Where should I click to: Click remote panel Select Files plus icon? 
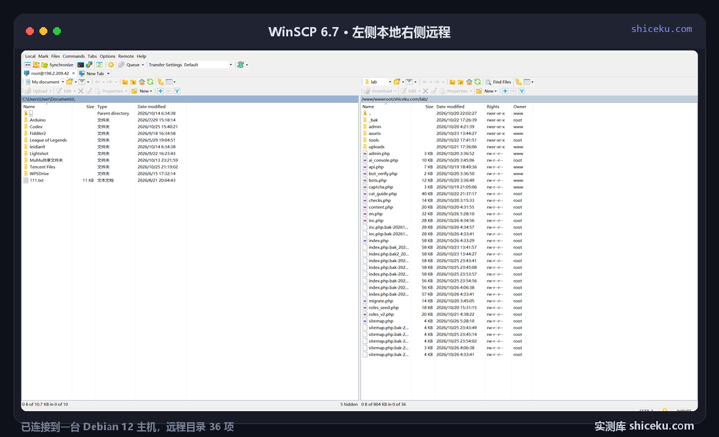click(505, 91)
